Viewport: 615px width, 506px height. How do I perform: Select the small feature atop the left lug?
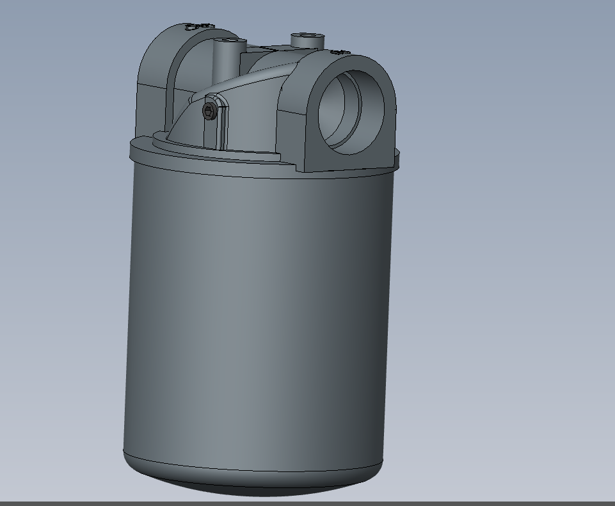point(199,27)
